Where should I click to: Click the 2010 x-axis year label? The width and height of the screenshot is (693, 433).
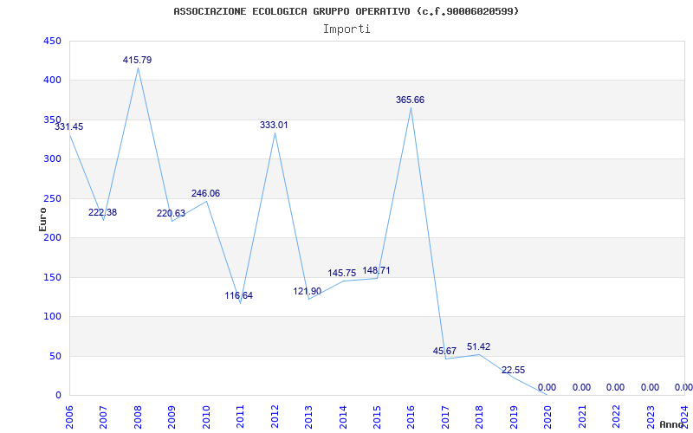[206, 417]
